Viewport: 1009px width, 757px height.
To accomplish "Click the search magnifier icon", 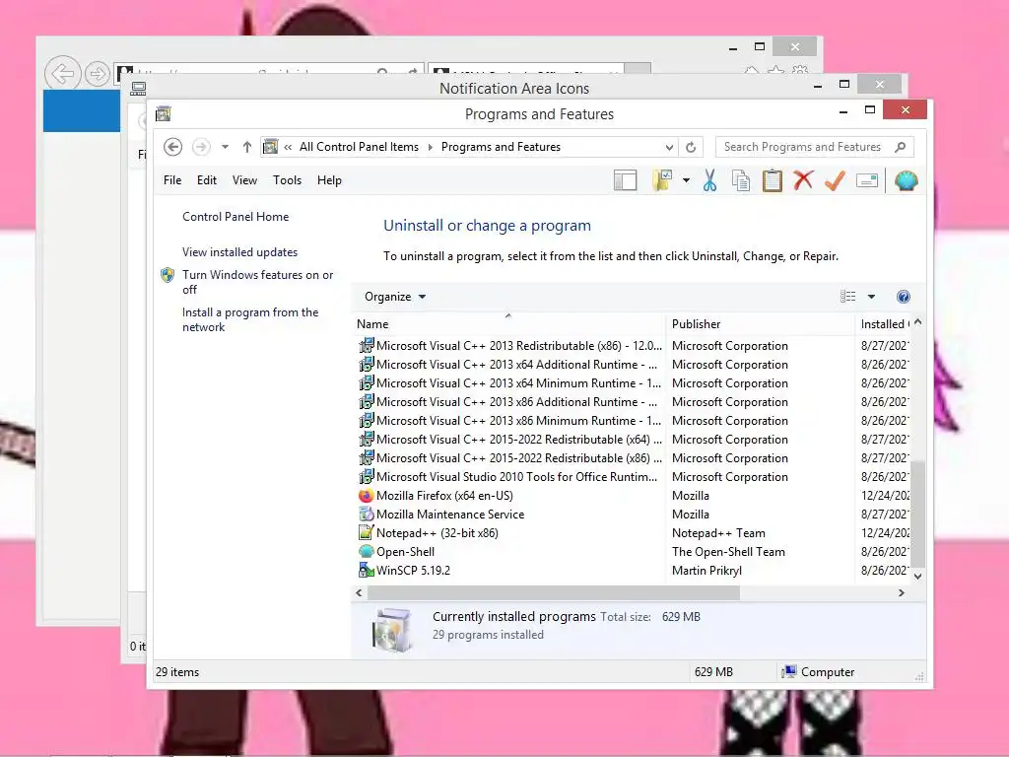I will coord(901,147).
